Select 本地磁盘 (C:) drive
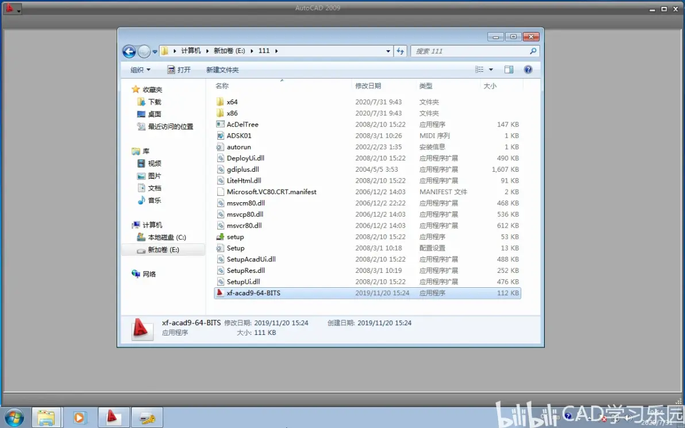685x428 pixels. [x=161, y=237]
